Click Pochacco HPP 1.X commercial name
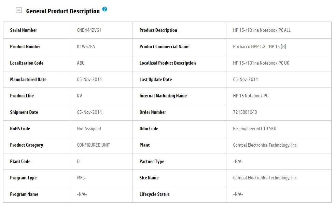 (260, 46)
